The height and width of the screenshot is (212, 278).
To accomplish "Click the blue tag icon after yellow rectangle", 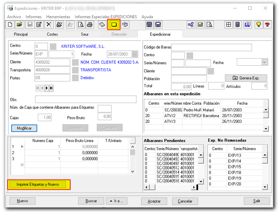I will (125, 25).
